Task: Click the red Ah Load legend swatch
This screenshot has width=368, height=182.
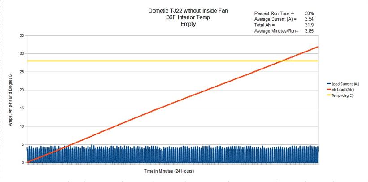Action: (329, 90)
